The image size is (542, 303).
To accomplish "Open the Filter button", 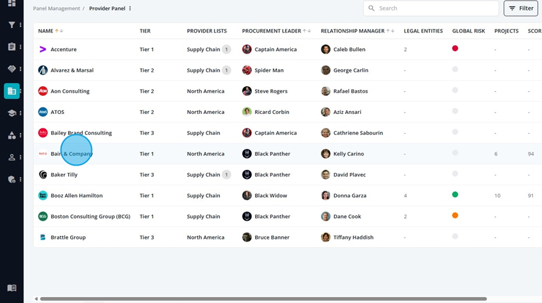I will [x=521, y=8].
